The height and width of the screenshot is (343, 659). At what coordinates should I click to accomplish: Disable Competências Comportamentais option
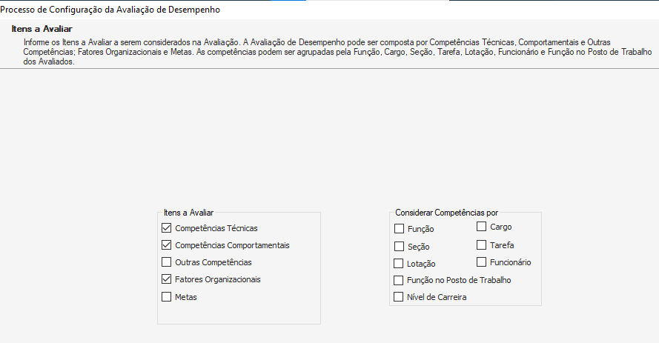pos(166,245)
